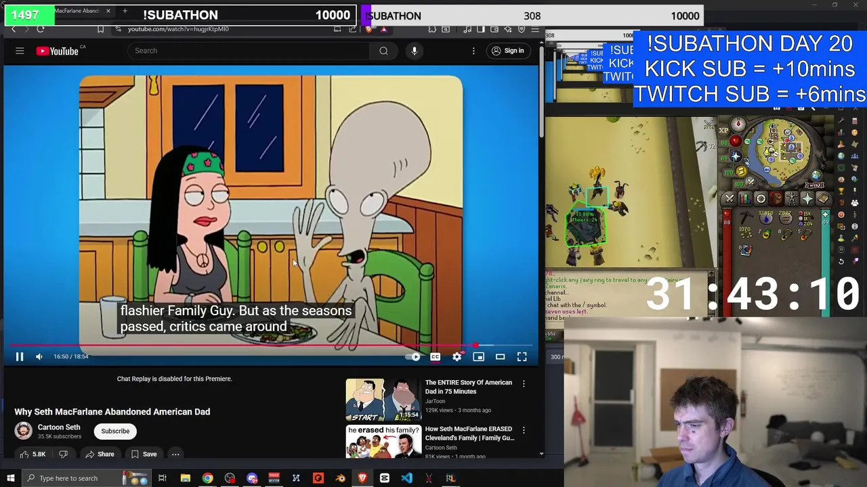Open YouTube header three-dot settings menu
Image resolution: width=867 pixels, height=487 pixels.
(473, 51)
